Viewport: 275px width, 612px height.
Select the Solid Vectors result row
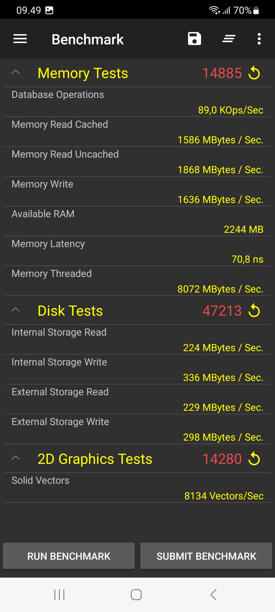tap(137, 488)
